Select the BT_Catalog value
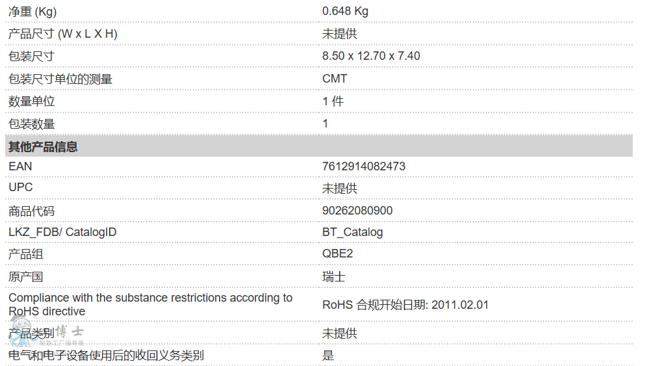The width and height of the screenshot is (649, 366). (x=352, y=232)
